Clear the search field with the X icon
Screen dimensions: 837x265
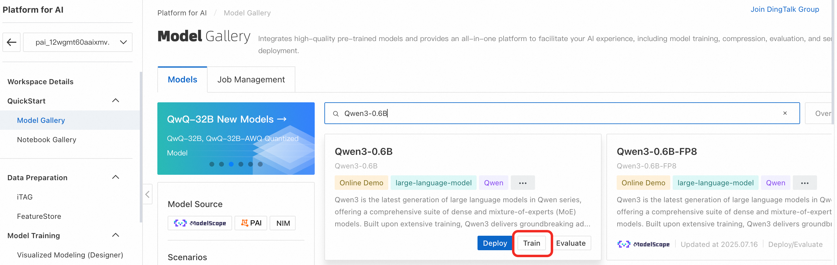[x=785, y=113]
